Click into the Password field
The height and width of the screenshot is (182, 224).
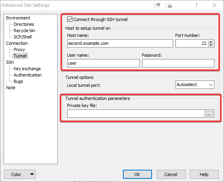178,63
